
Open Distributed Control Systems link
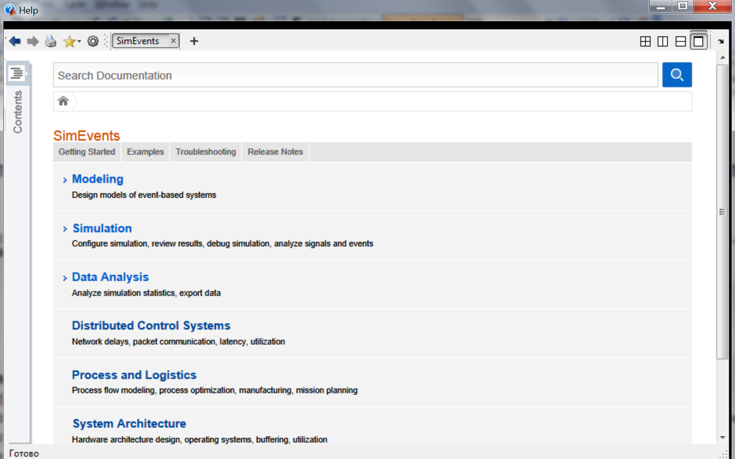click(151, 326)
